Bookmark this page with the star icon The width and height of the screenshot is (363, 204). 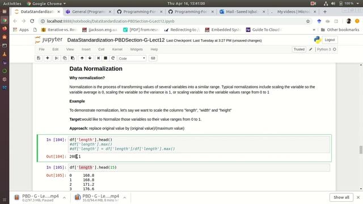[308, 22]
